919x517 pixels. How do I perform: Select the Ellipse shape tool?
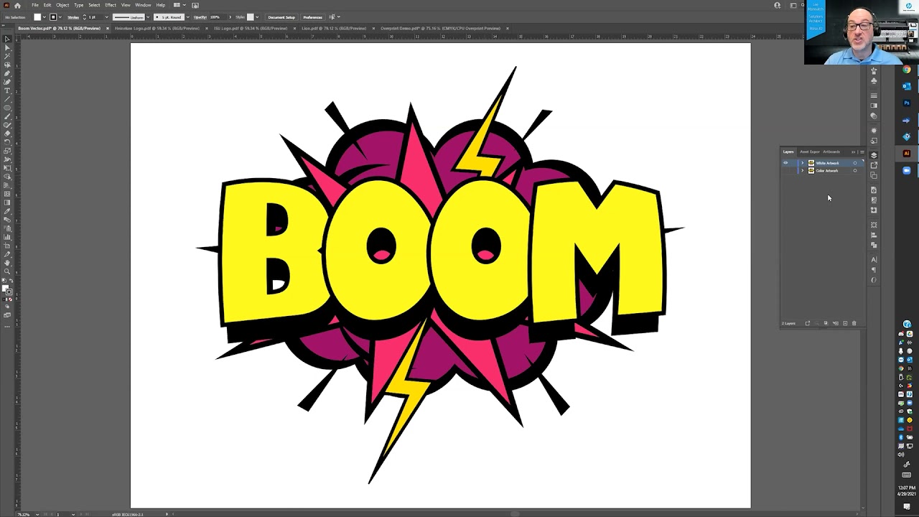click(x=7, y=108)
